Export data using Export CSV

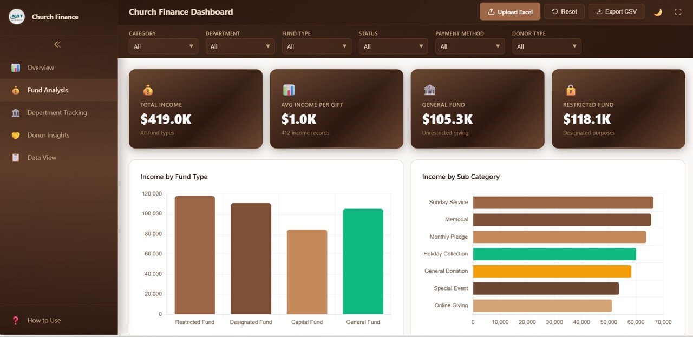(616, 11)
